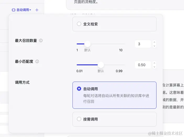Increase 最小匹配度 with up arrow
The height and width of the screenshot is (137, 184).
point(154,63)
